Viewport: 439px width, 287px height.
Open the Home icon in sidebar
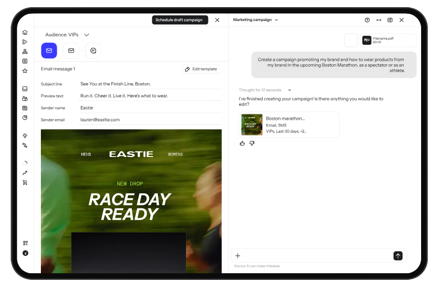[x=25, y=33]
